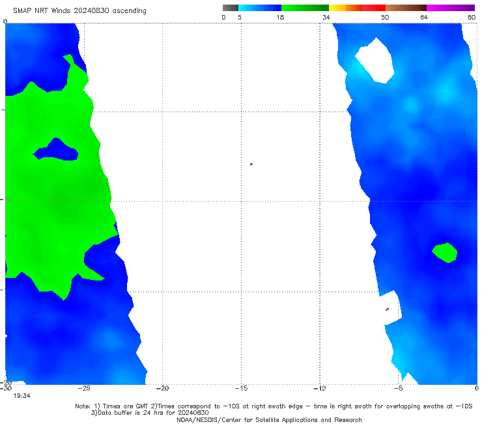This screenshot has width=482, height=424.
Task: Click the bottom longitude axis label "-10"
Action: [x=320, y=388]
